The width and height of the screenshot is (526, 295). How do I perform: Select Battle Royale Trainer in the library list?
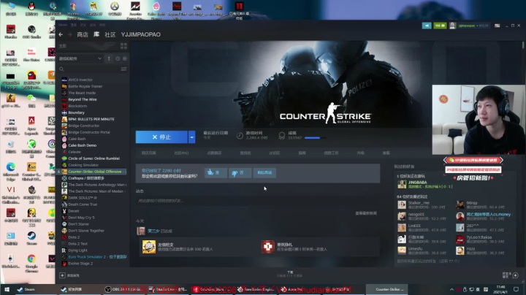85,86
